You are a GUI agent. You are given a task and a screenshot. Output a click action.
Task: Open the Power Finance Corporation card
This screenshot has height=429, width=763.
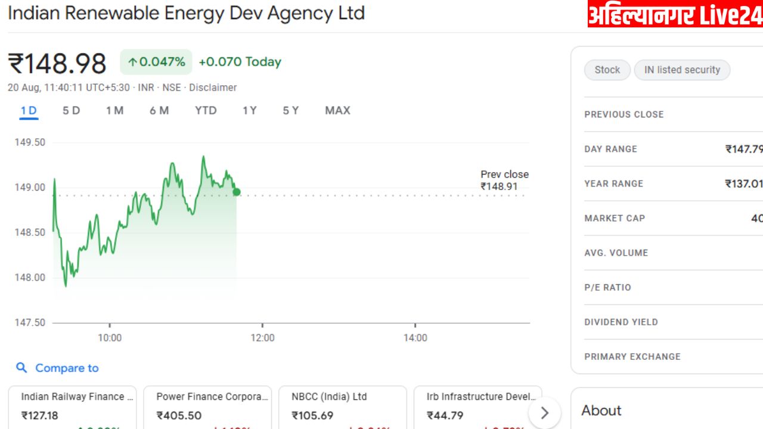tap(207, 408)
